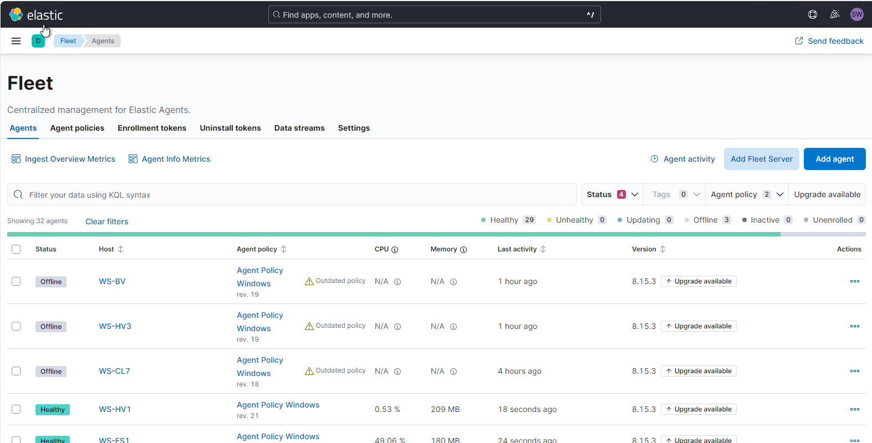Select the WS-BV agent checkbox

tap(16, 281)
